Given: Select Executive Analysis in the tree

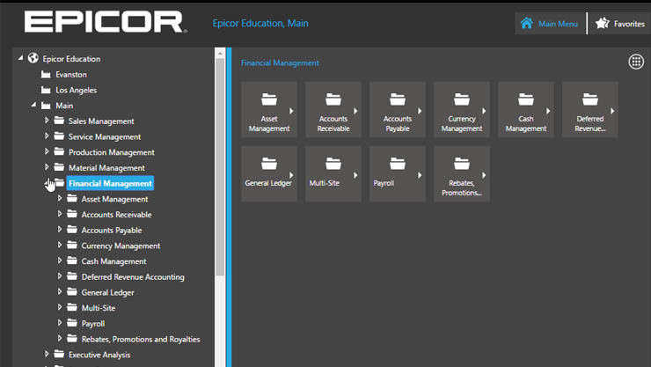Looking at the screenshot, I should point(99,355).
